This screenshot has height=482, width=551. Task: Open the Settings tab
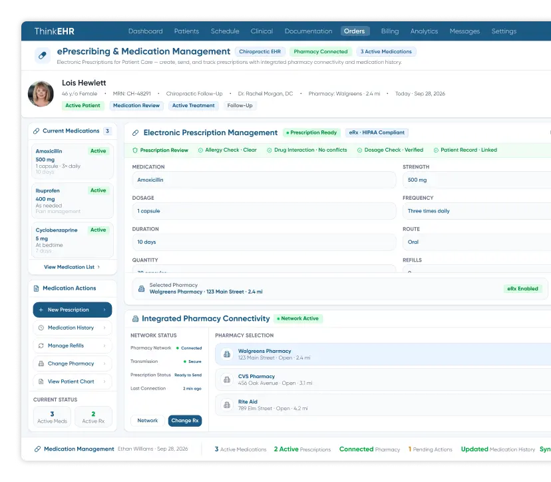pos(504,31)
